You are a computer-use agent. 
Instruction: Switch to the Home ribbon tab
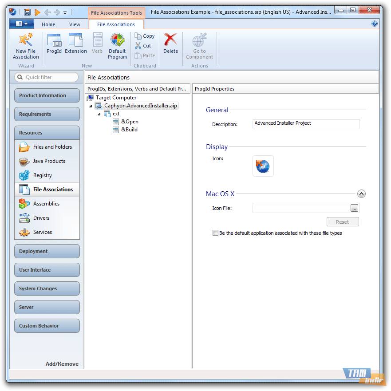[48, 24]
